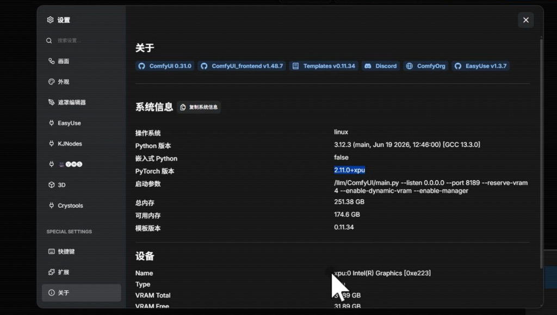The width and height of the screenshot is (557, 315).
Task: Select KJNodes in the settings sidebar
Action: click(x=82, y=144)
